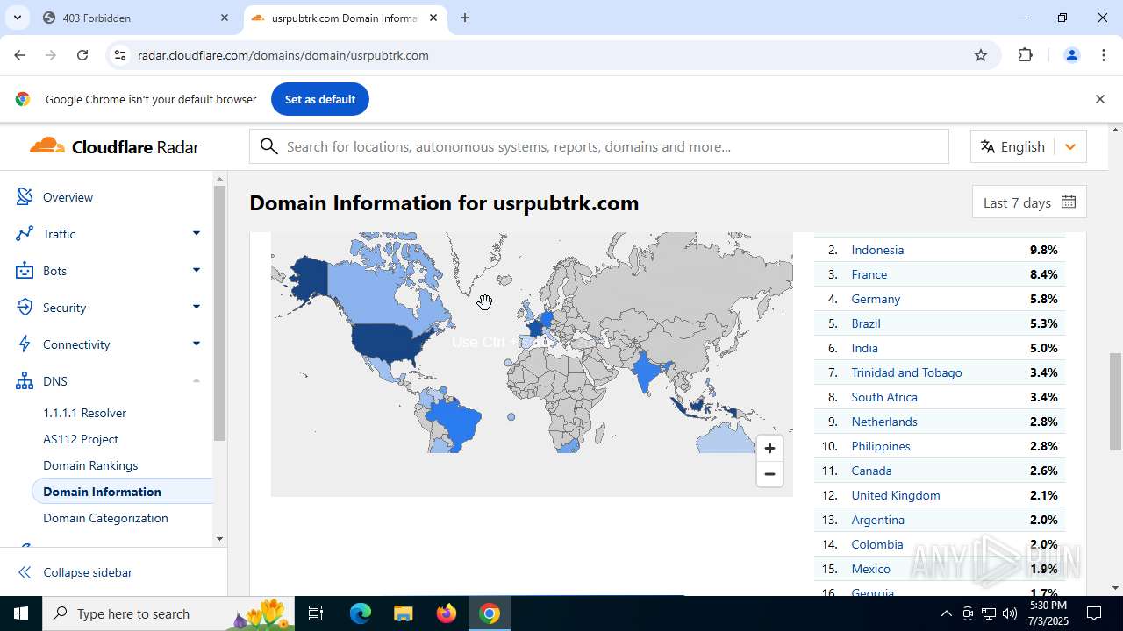The image size is (1123, 631).
Task: View site information icon in address bar
Action: pos(120,55)
